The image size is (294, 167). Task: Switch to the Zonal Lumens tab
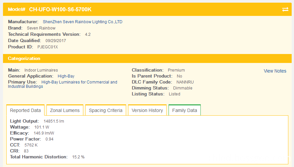click(65, 110)
